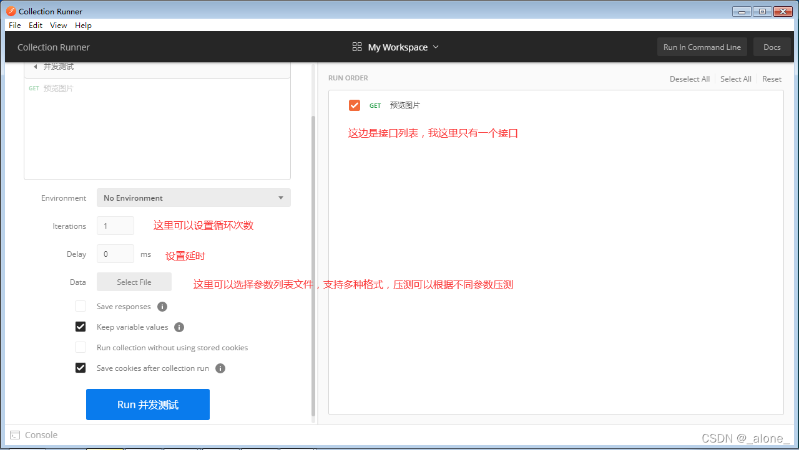Click Deselect All in Run Order
The image size is (799, 450).
[690, 79]
